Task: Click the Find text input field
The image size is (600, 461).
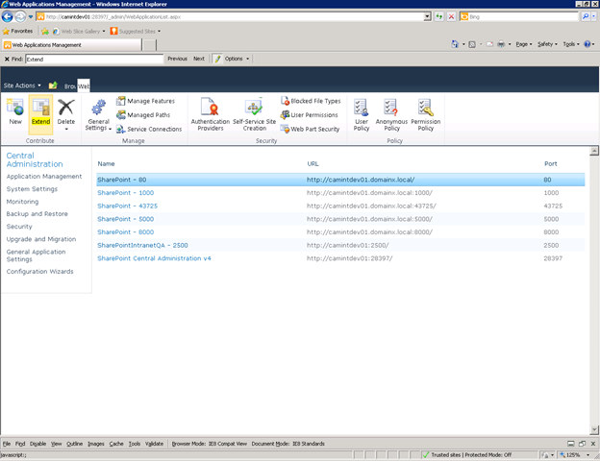Action: point(94,59)
